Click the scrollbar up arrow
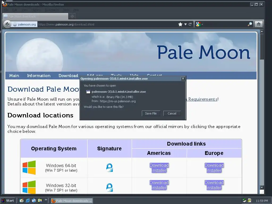Viewport: 272px width, 204px height. pos(262,31)
